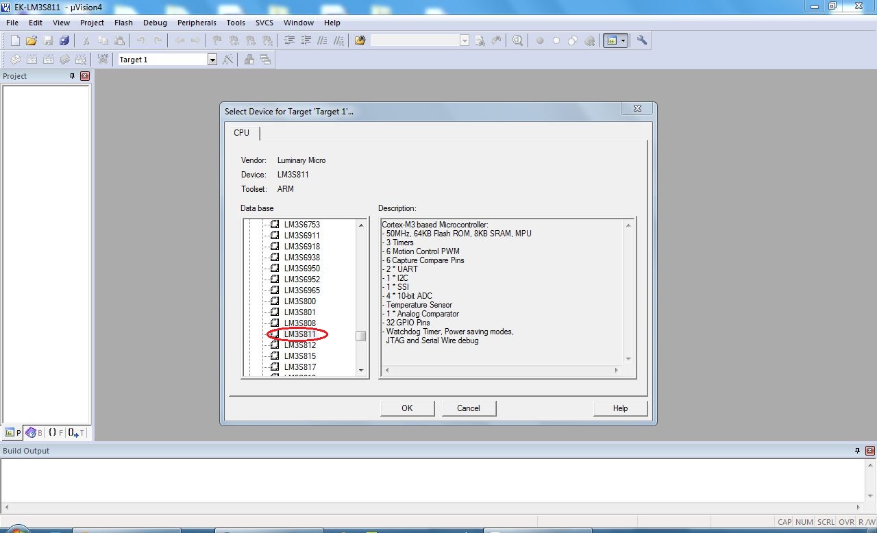Select LM3S811 in the device list
The image size is (877, 533).
pos(300,334)
